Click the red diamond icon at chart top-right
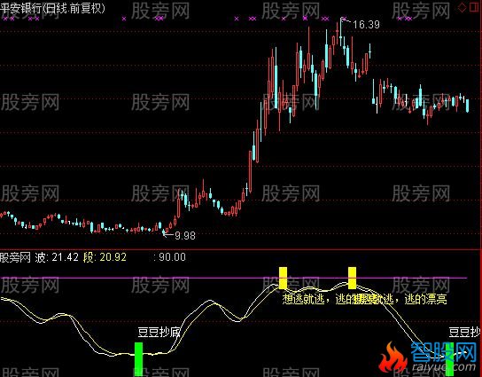 click(x=462, y=8)
